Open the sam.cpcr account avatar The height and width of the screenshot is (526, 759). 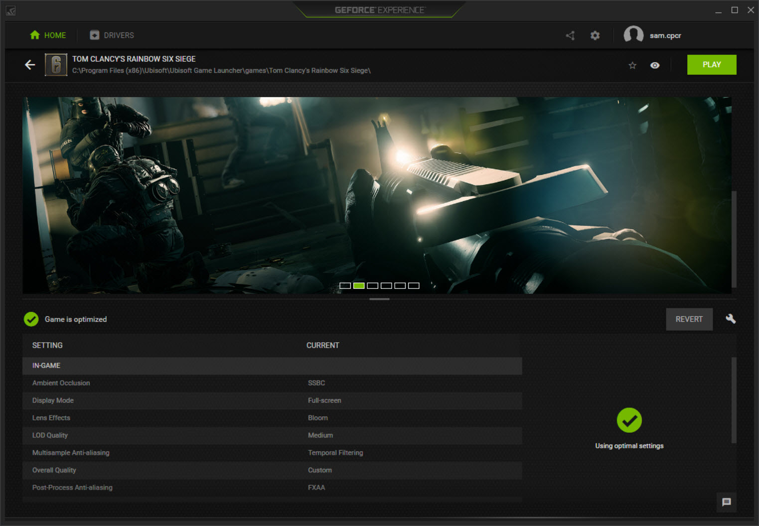tap(633, 35)
